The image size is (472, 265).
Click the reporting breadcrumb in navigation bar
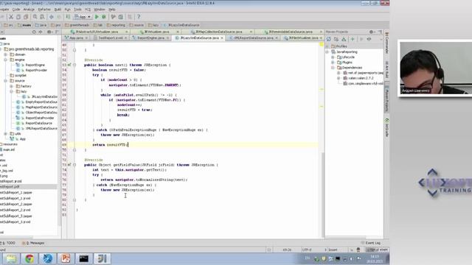click(116, 25)
